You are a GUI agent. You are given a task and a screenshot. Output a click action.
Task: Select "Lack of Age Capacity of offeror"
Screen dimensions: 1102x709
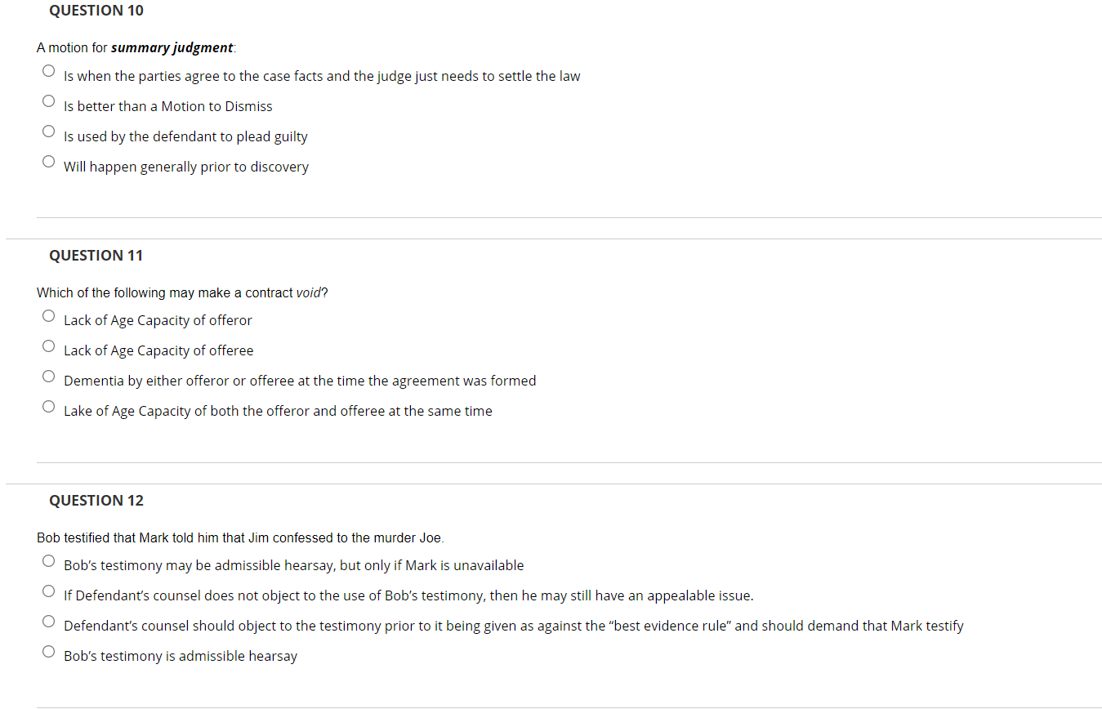point(48,314)
